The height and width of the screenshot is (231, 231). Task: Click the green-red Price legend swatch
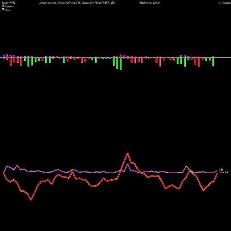(3, 9)
